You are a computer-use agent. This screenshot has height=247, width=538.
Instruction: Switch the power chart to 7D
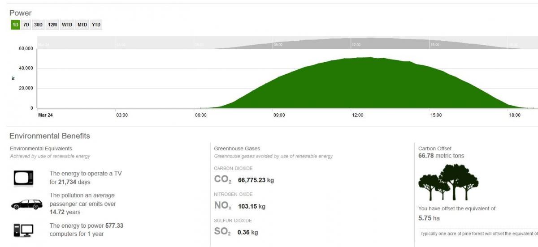pos(26,25)
